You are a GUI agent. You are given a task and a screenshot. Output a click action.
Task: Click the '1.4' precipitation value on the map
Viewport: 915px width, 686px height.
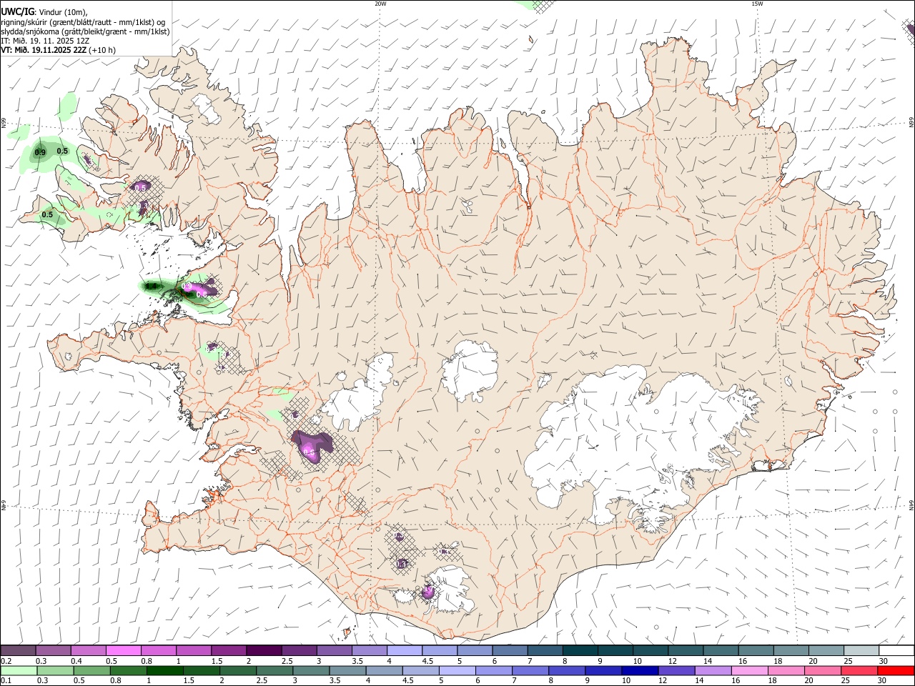[x=151, y=287]
